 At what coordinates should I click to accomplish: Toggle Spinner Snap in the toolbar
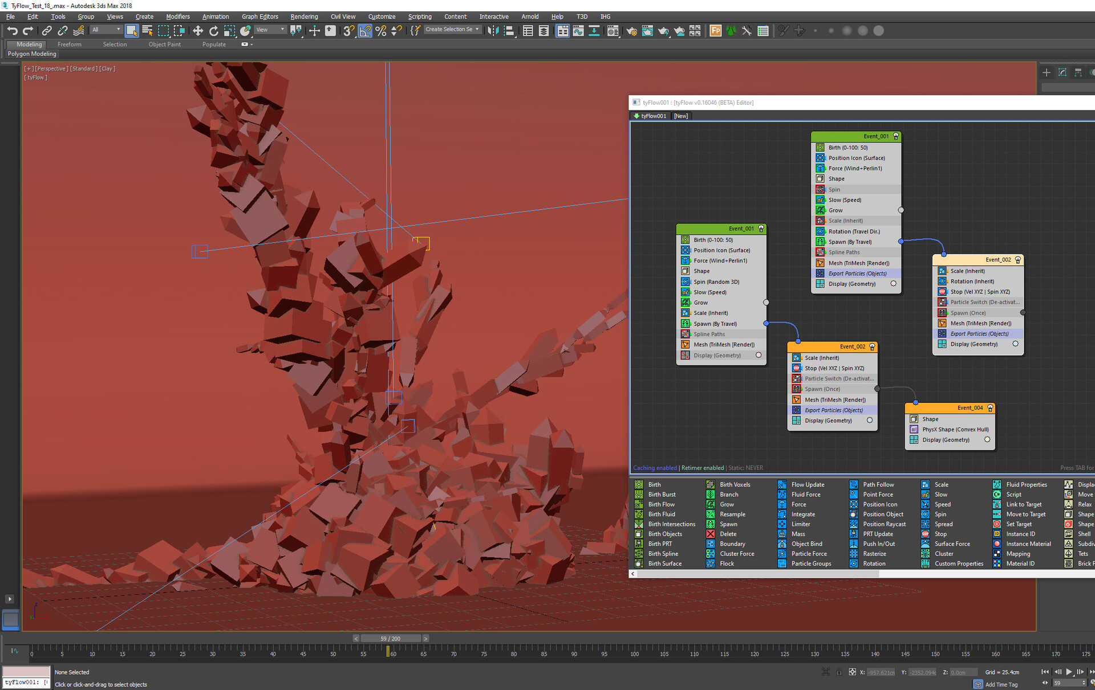[396, 31]
